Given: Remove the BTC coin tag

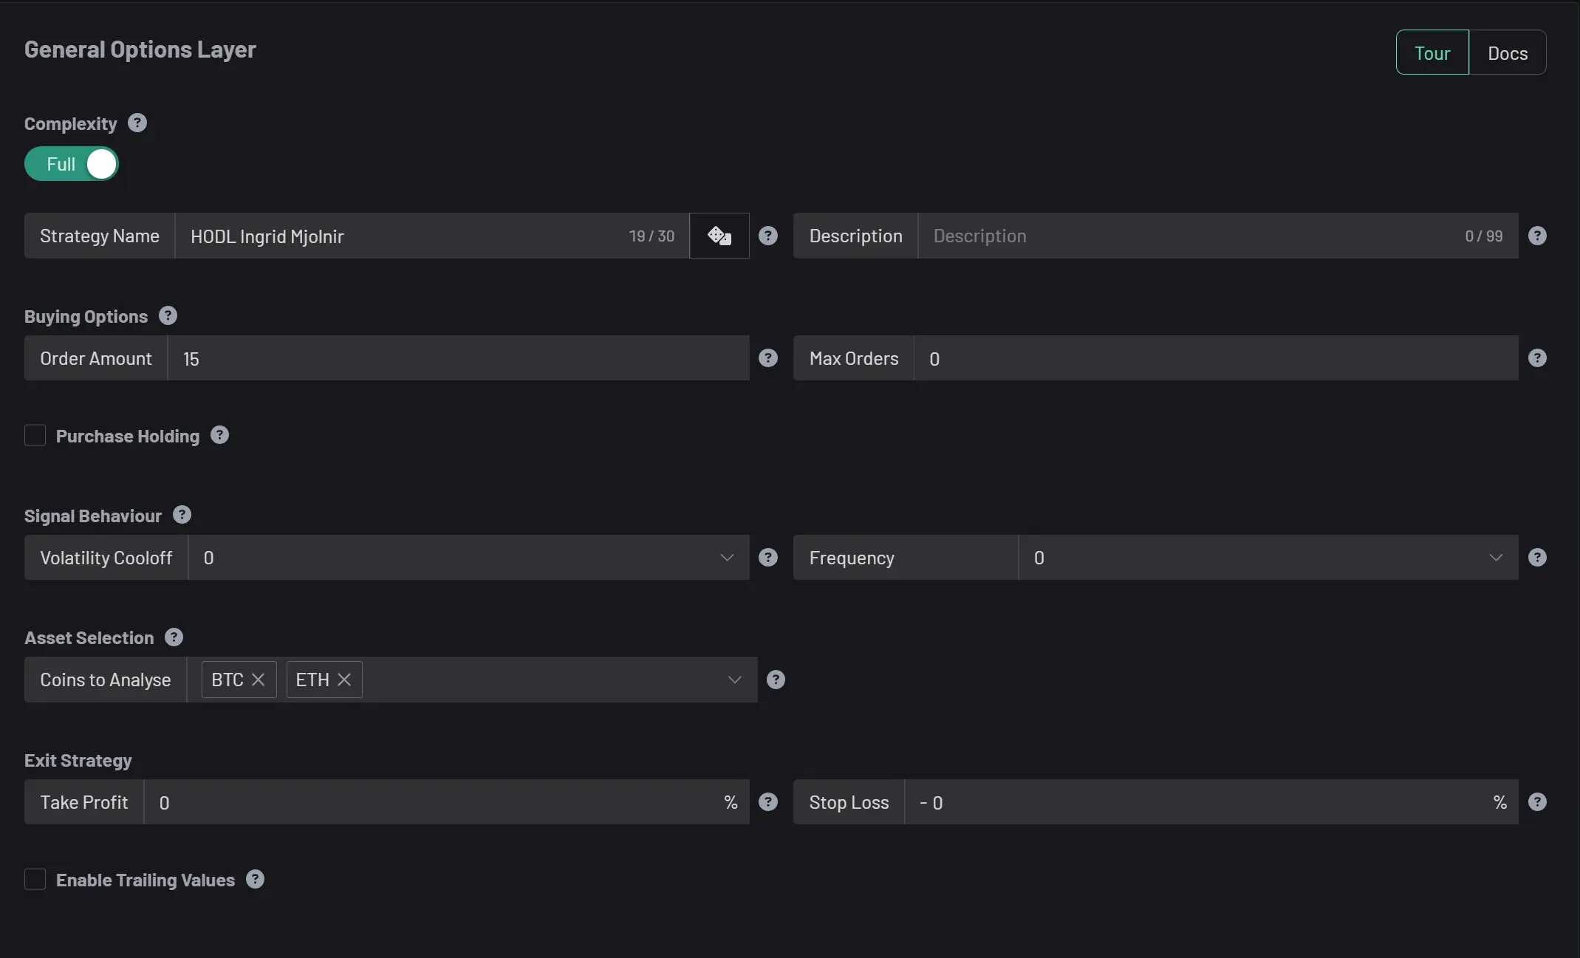Looking at the screenshot, I should (x=258, y=680).
